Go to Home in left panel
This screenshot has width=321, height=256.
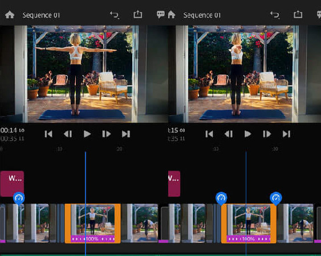click(x=10, y=15)
